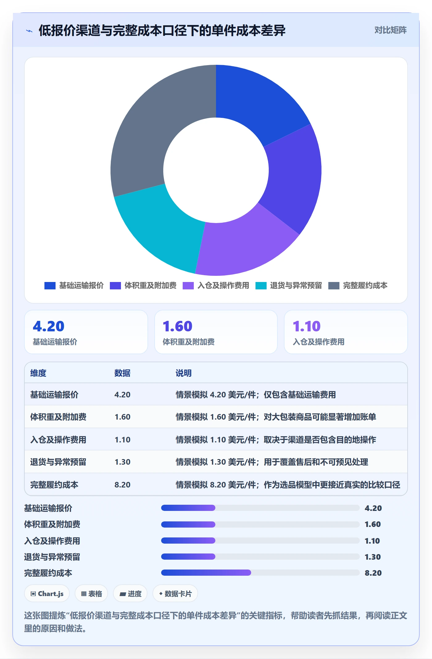
Task: Click the 体积重及附加费 progress bar
Action: click(x=260, y=524)
